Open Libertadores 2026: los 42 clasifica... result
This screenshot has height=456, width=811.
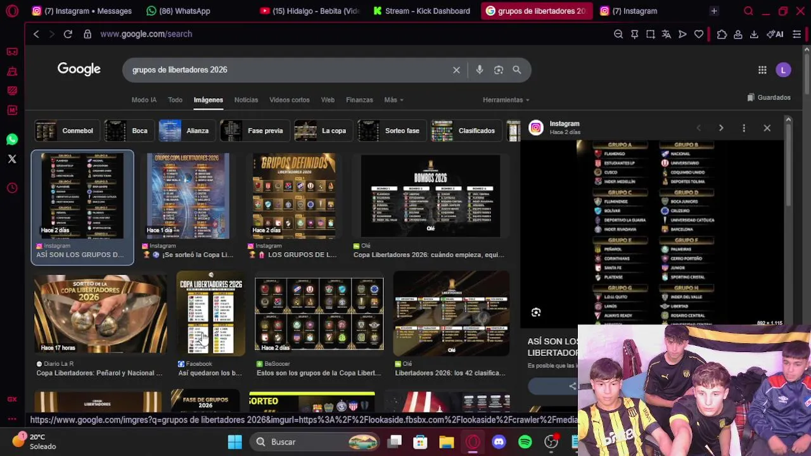click(450, 373)
